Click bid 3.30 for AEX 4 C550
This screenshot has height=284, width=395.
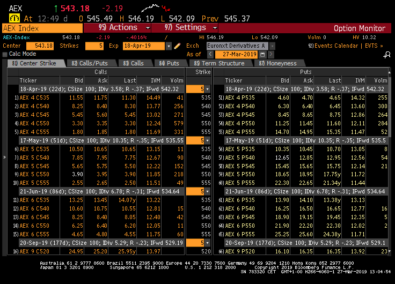pos(77,123)
